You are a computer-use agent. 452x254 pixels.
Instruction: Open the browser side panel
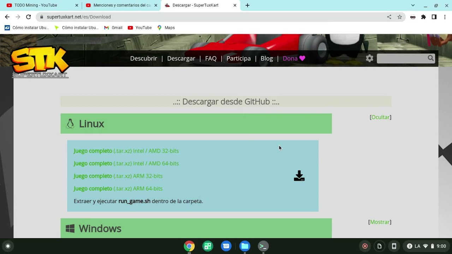point(434,17)
